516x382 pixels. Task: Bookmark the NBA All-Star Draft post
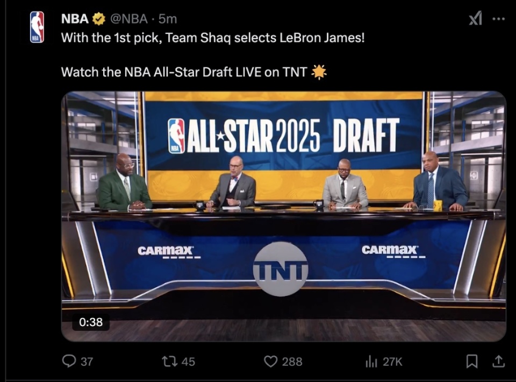(x=472, y=361)
